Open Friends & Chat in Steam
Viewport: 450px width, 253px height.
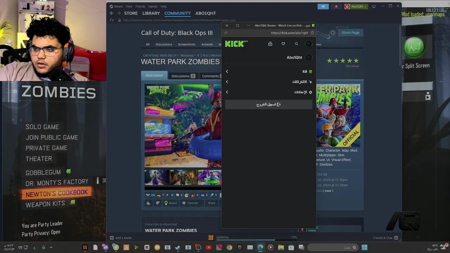click(385, 238)
